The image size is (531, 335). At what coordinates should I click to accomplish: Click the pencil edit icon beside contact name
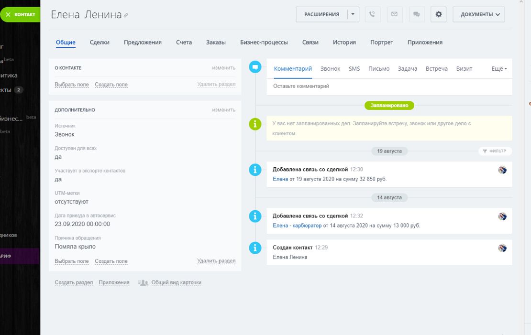point(126,16)
